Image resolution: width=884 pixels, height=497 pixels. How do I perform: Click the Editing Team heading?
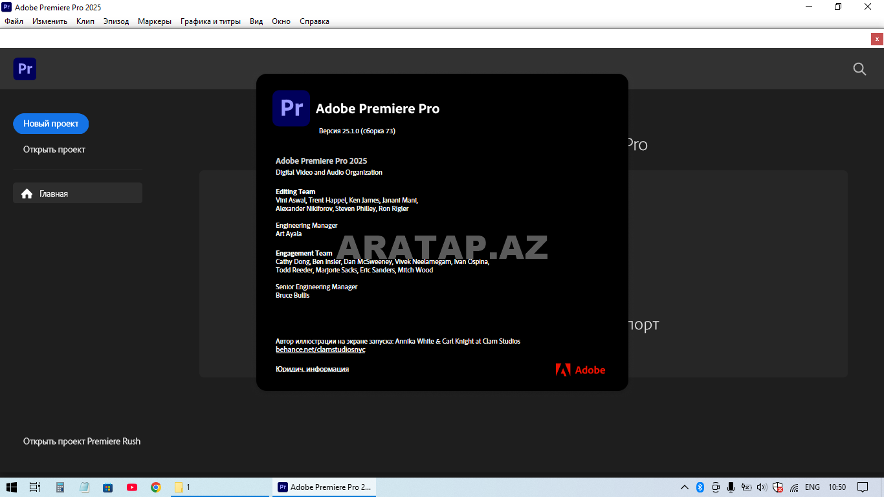(296, 192)
